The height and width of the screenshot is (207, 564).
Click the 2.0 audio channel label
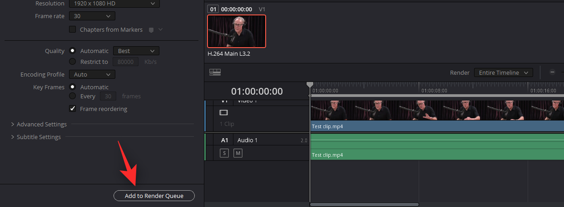[x=304, y=140]
